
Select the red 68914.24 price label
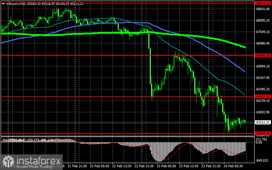263,3
